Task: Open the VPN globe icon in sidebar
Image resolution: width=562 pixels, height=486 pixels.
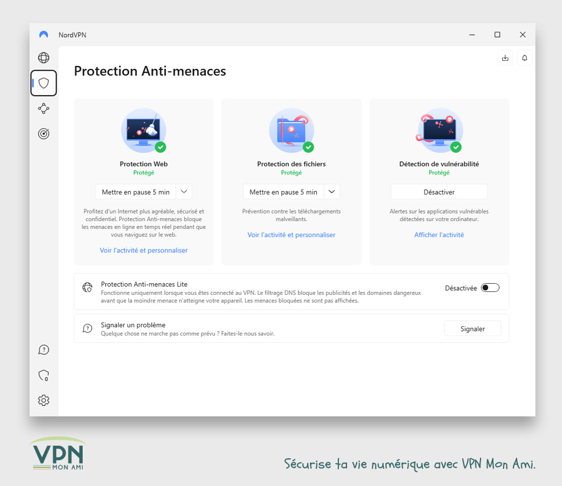Action: click(x=43, y=58)
